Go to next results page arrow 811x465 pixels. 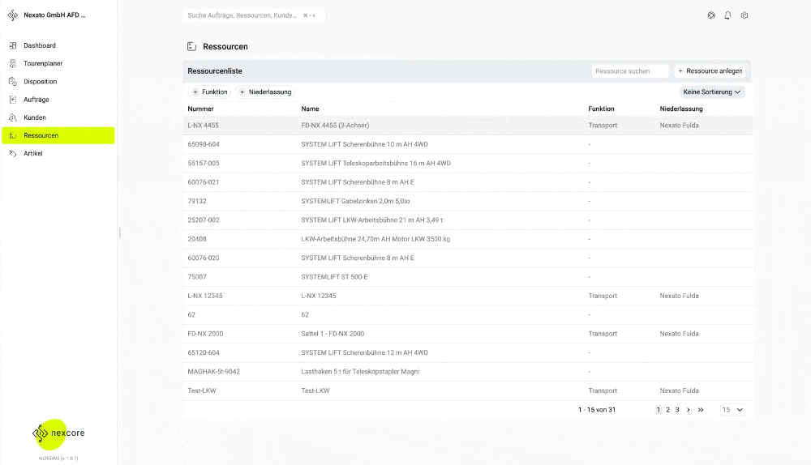[x=689, y=410]
